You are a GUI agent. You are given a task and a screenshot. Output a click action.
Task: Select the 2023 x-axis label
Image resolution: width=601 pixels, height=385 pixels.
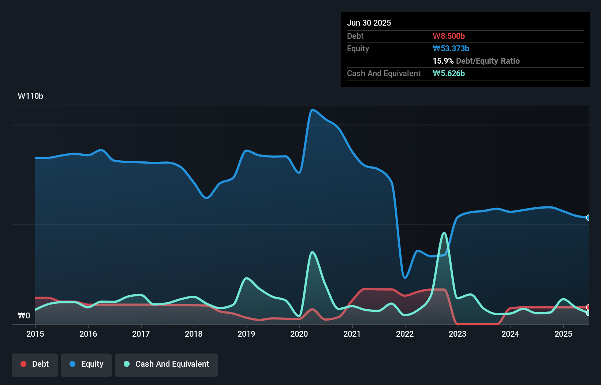pos(458,334)
